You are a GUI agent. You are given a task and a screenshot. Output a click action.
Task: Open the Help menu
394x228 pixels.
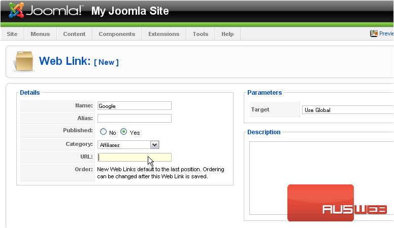[x=227, y=34]
